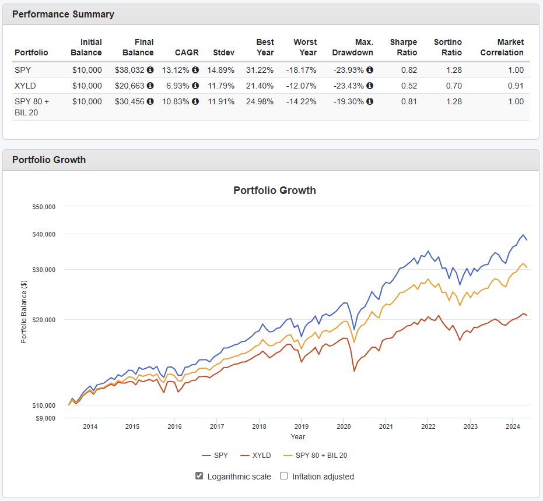Image resolution: width=543 pixels, height=501 pixels.
Task: Click info icon beside SPY final balance $38,032
Action: 150,70
